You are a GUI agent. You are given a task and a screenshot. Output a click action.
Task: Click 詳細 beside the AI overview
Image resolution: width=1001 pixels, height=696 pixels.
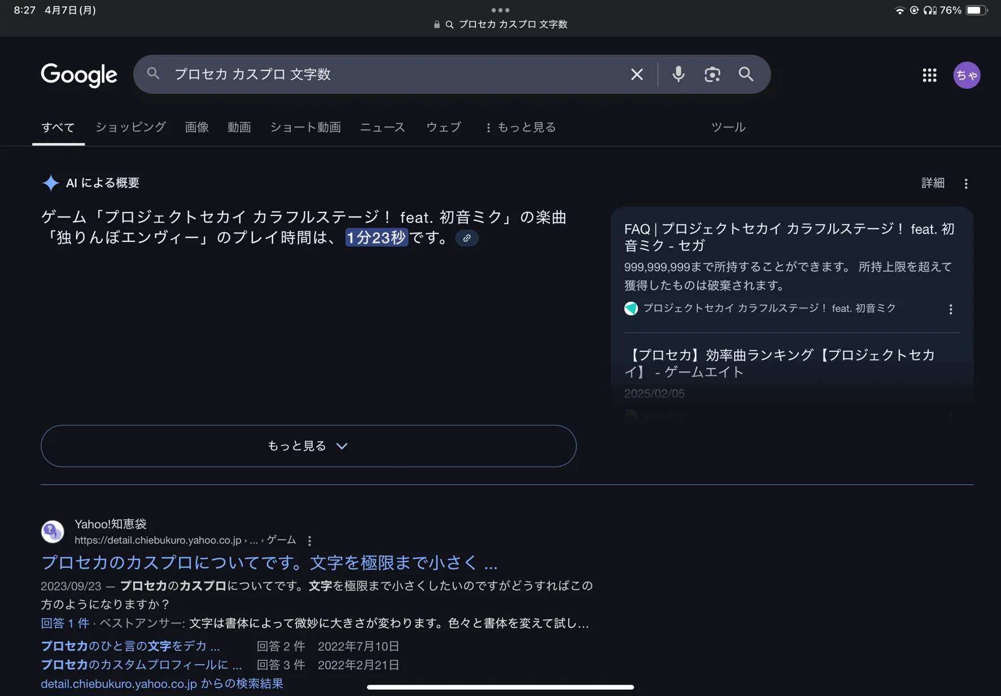point(933,183)
